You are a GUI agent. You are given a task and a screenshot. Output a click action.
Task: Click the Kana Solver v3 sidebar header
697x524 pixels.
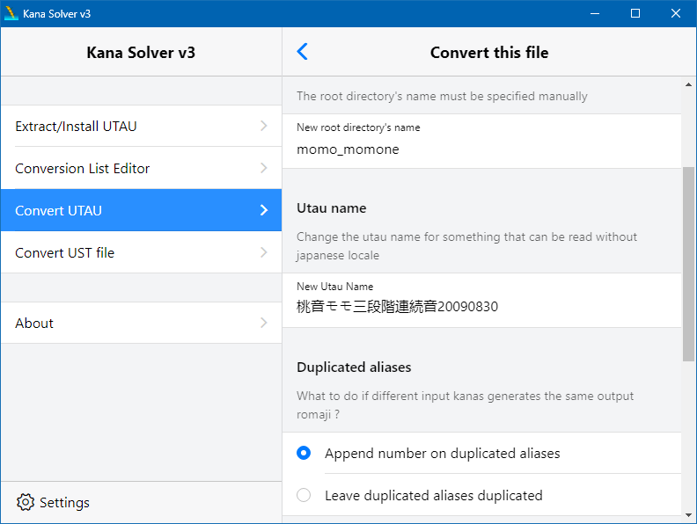141,53
